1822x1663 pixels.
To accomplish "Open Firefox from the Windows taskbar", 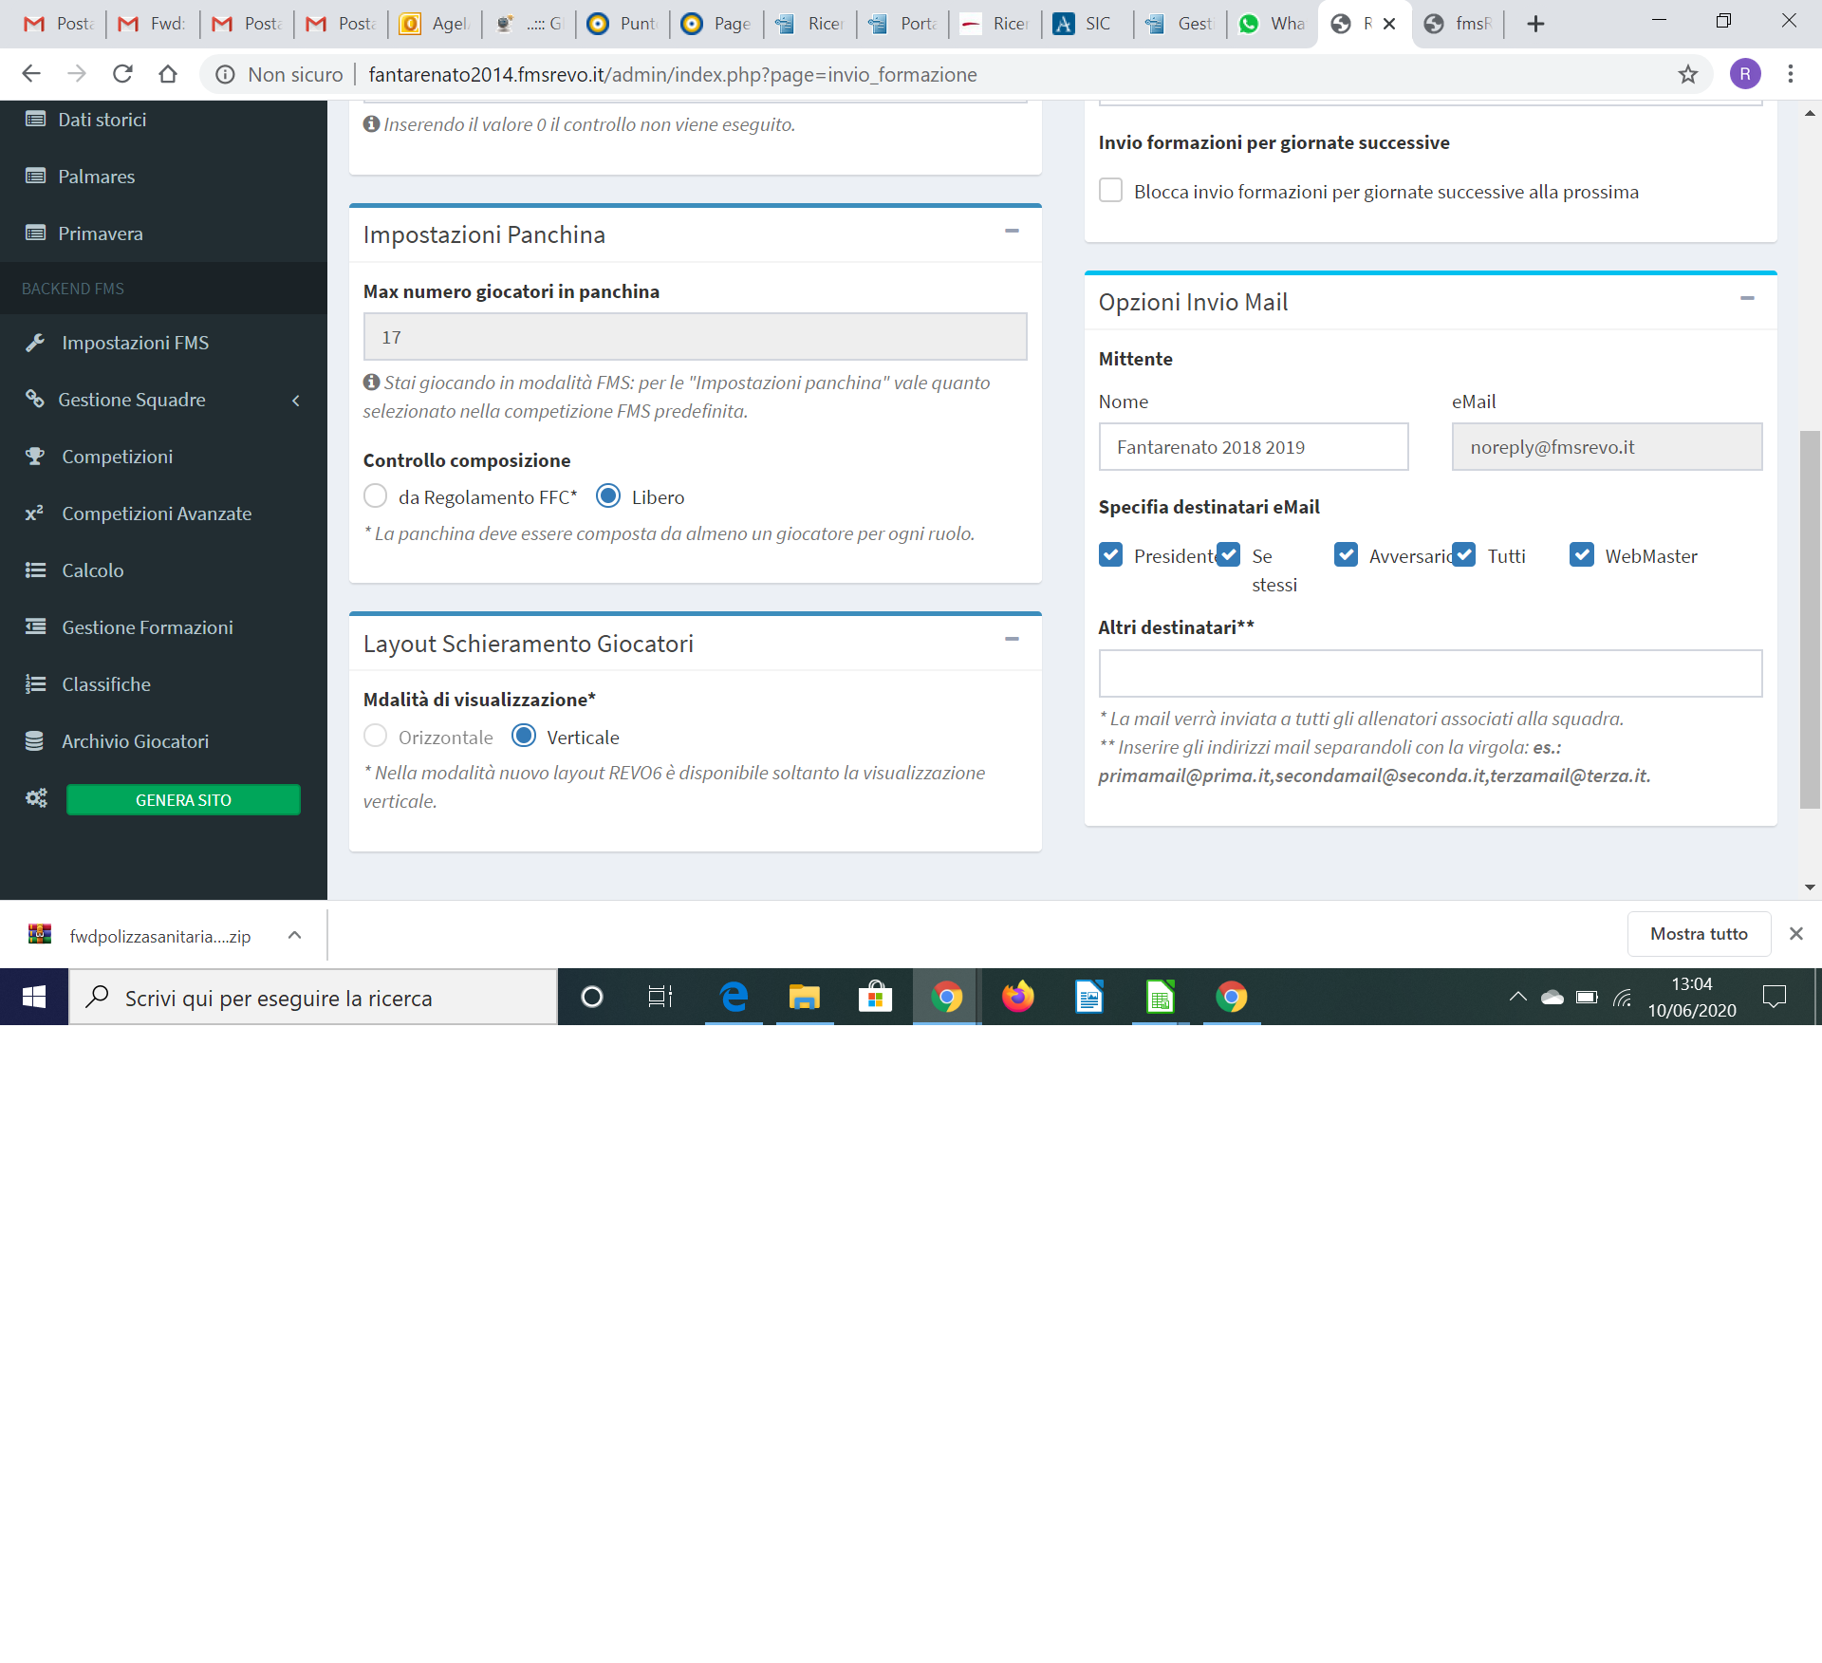I will click(1017, 997).
